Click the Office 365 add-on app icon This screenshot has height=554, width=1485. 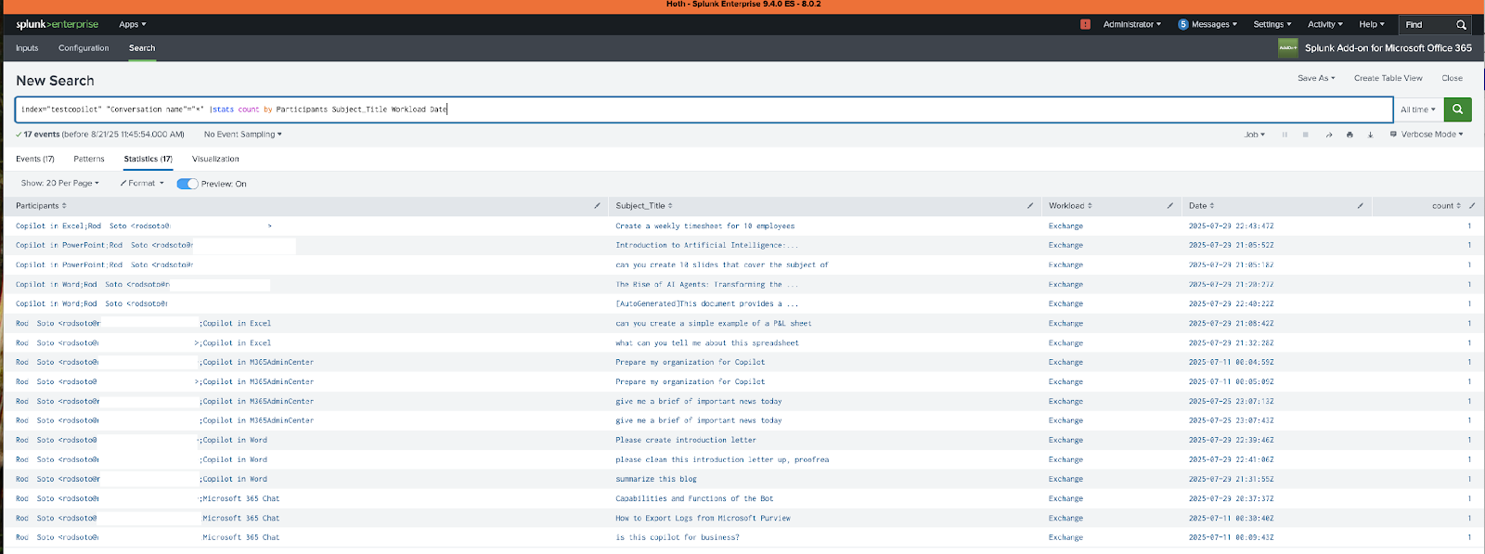click(1288, 48)
